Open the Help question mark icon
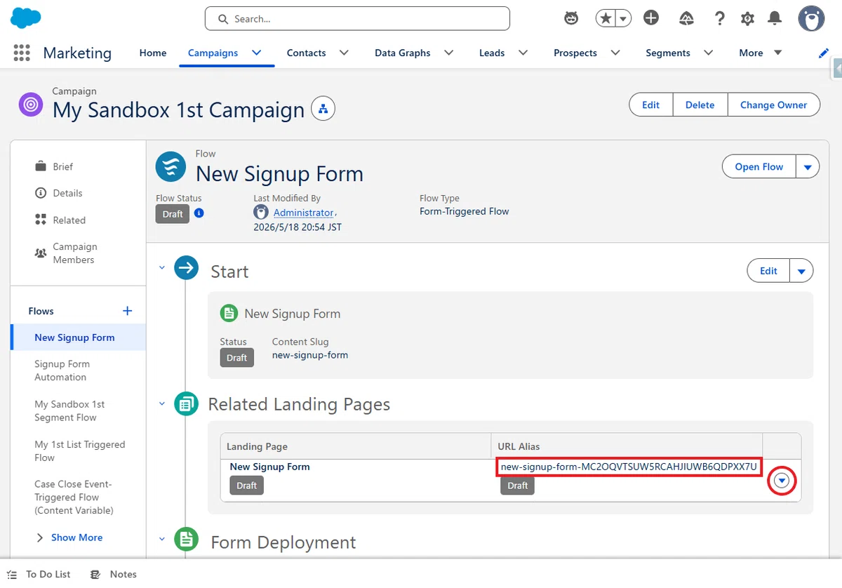The image size is (842, 588). click(x=719, y=18)
